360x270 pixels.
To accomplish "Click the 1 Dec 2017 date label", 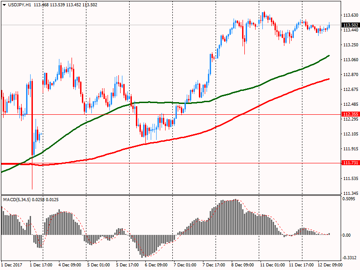I will coord(12,265).
